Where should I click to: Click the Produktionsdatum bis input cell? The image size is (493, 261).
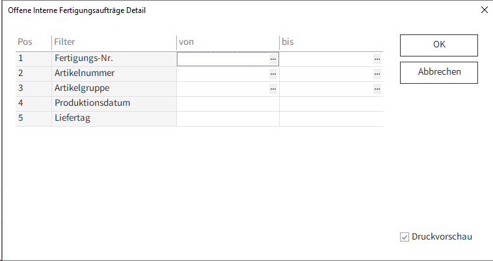pos(330,104)
